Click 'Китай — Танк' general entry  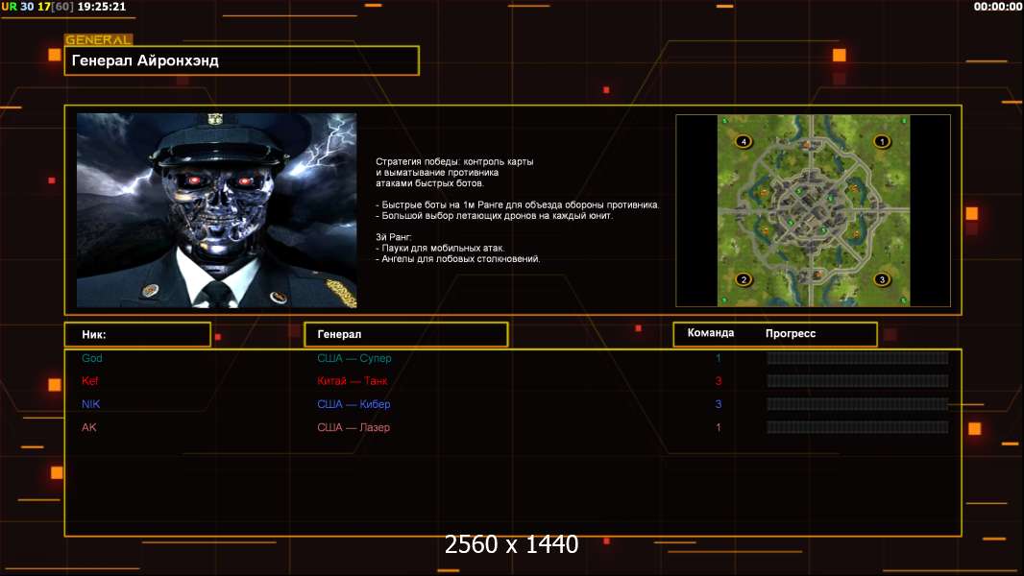click(352, 381)
